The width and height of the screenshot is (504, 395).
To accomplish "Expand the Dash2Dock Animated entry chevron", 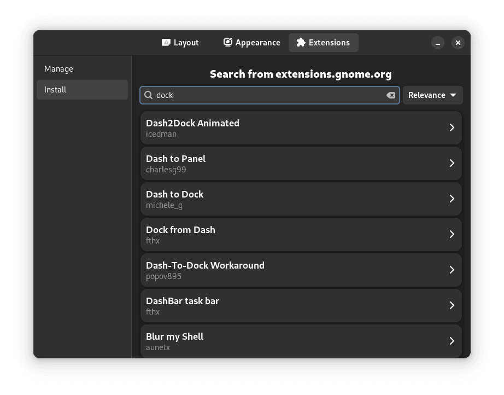I will [452, 127].
